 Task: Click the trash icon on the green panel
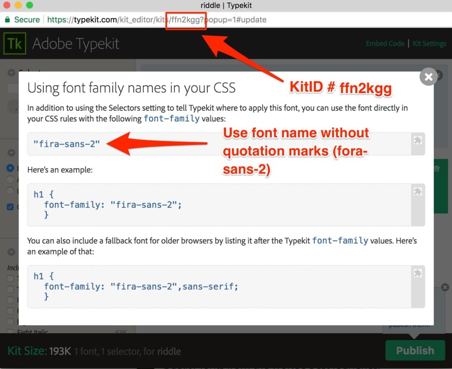(x=437, y=169)
